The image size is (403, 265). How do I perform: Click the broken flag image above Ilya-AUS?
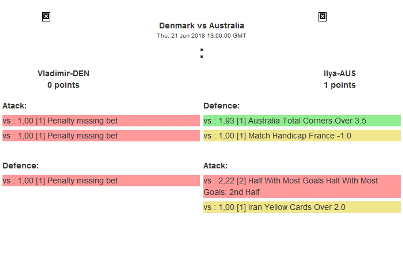tap(322, 17)
